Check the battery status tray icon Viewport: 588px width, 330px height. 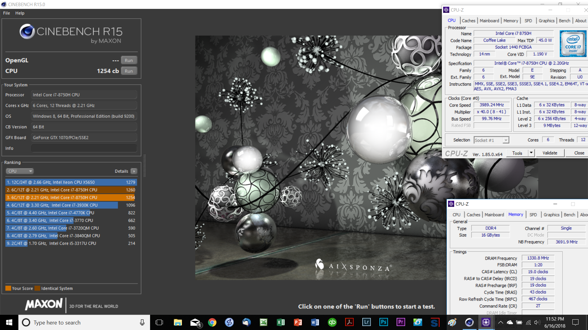pyautogui.click(x=519, y=322)
